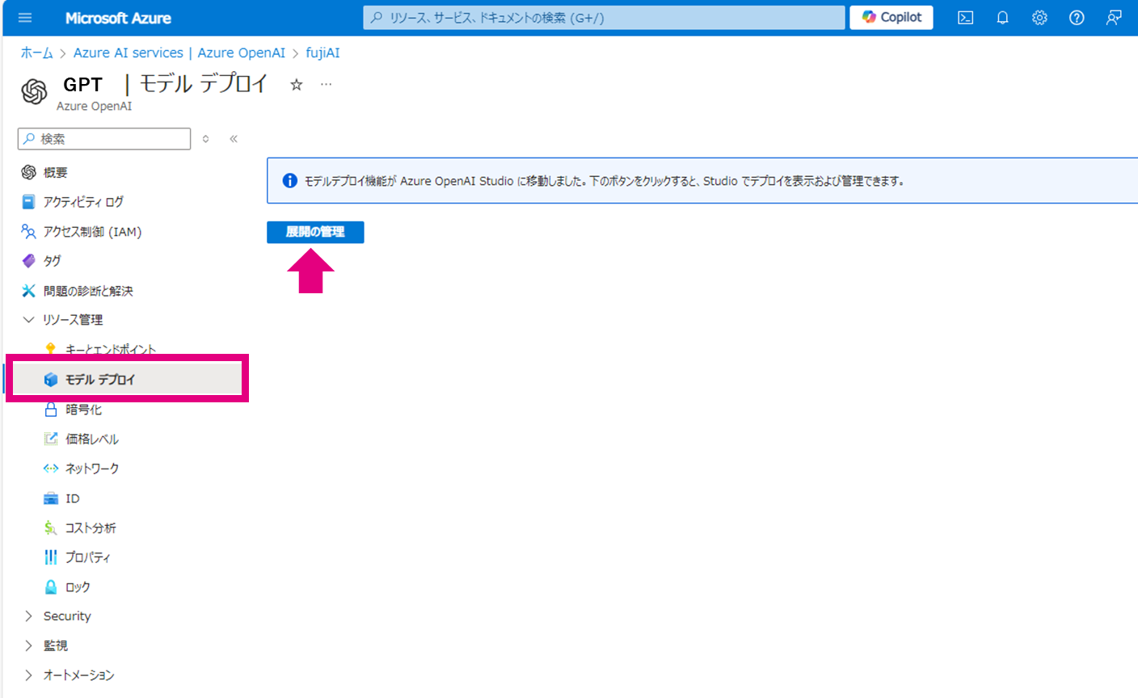Screen dimensions: 1138x698
Task: Click the key icon for キーとエンドポイント
Action: [50, 348]
